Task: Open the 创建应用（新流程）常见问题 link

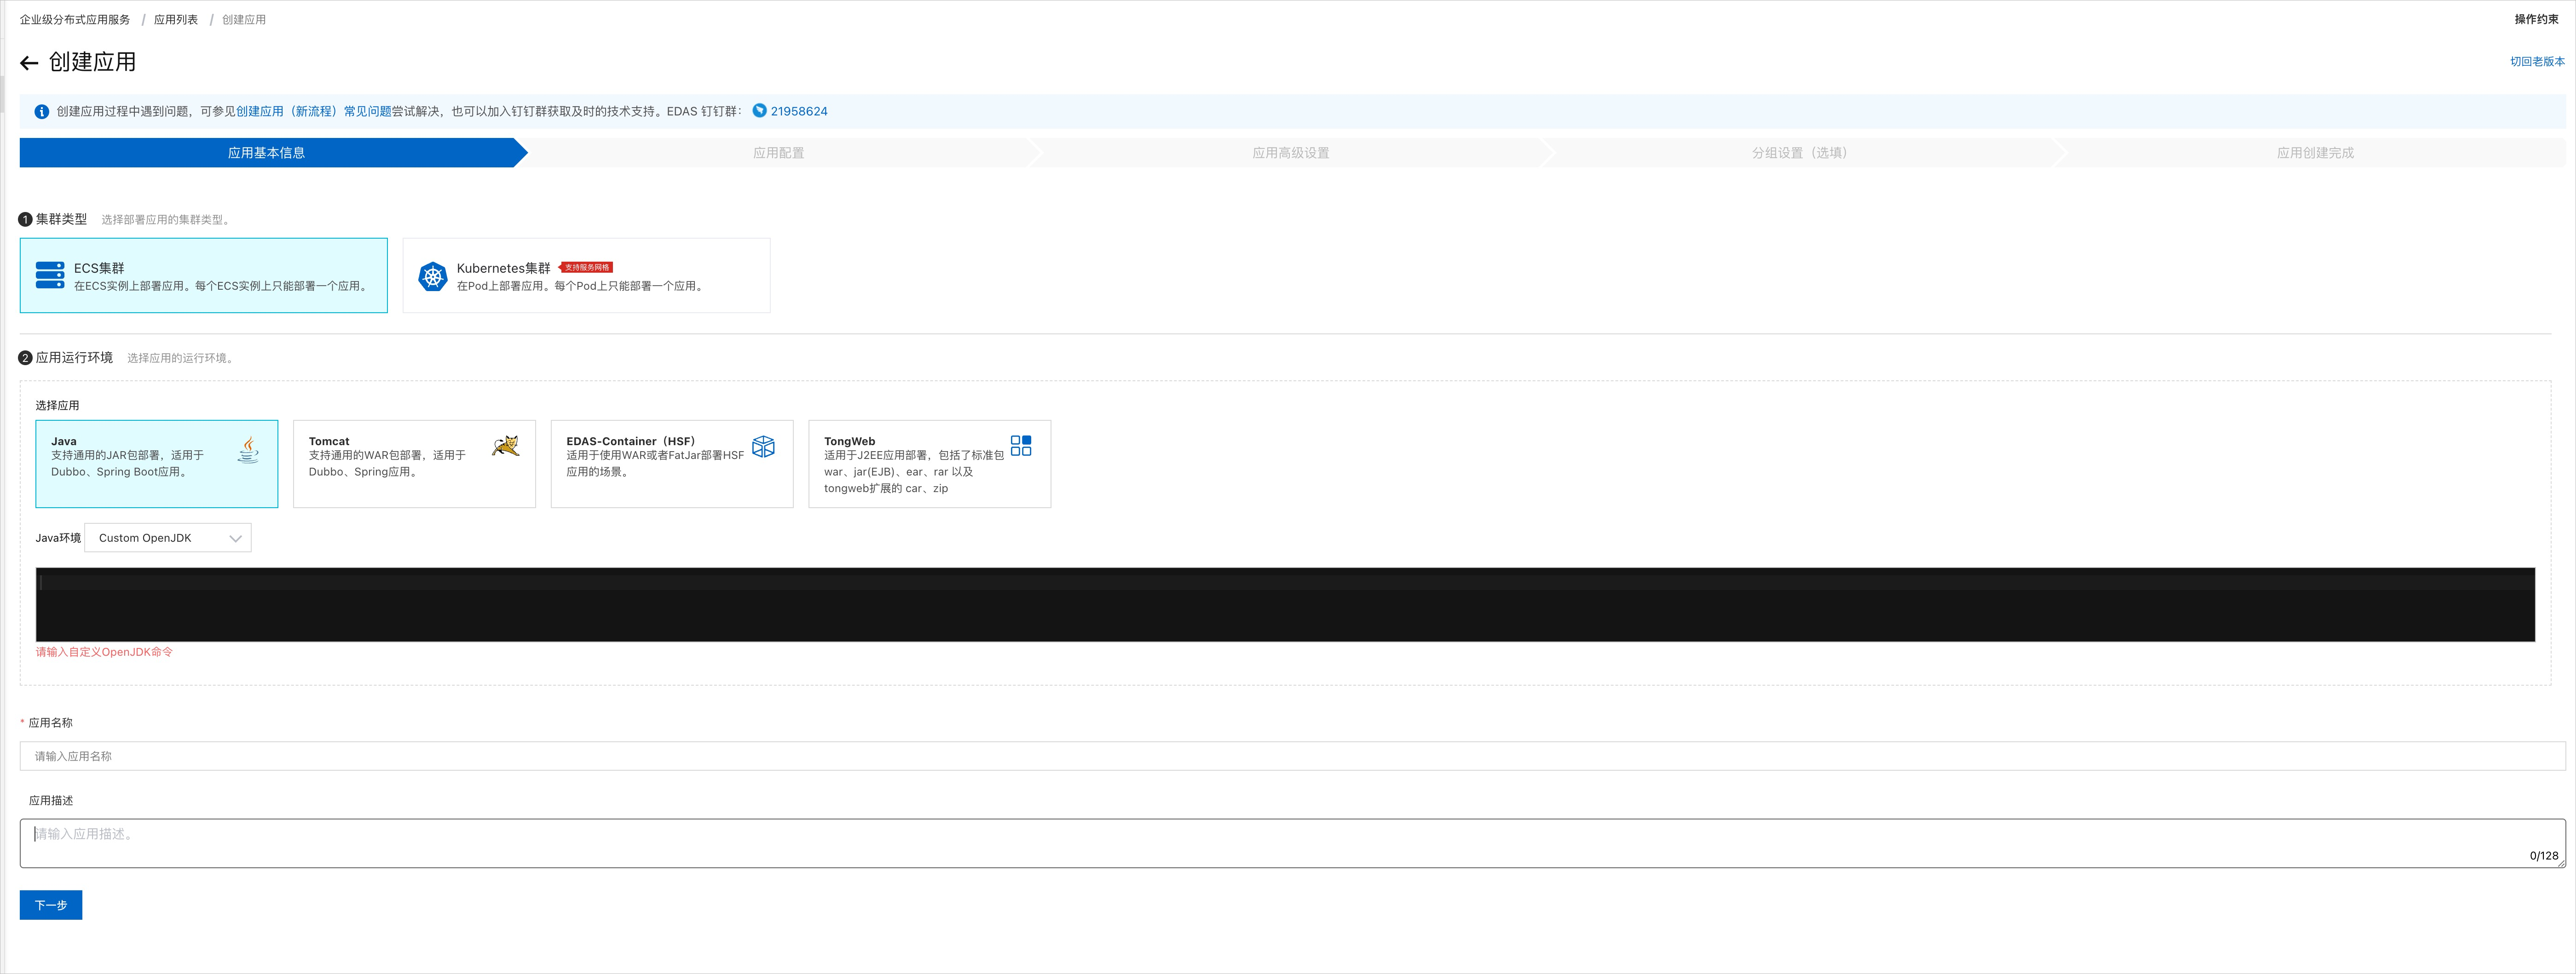Action: click(x=314, y=112)
